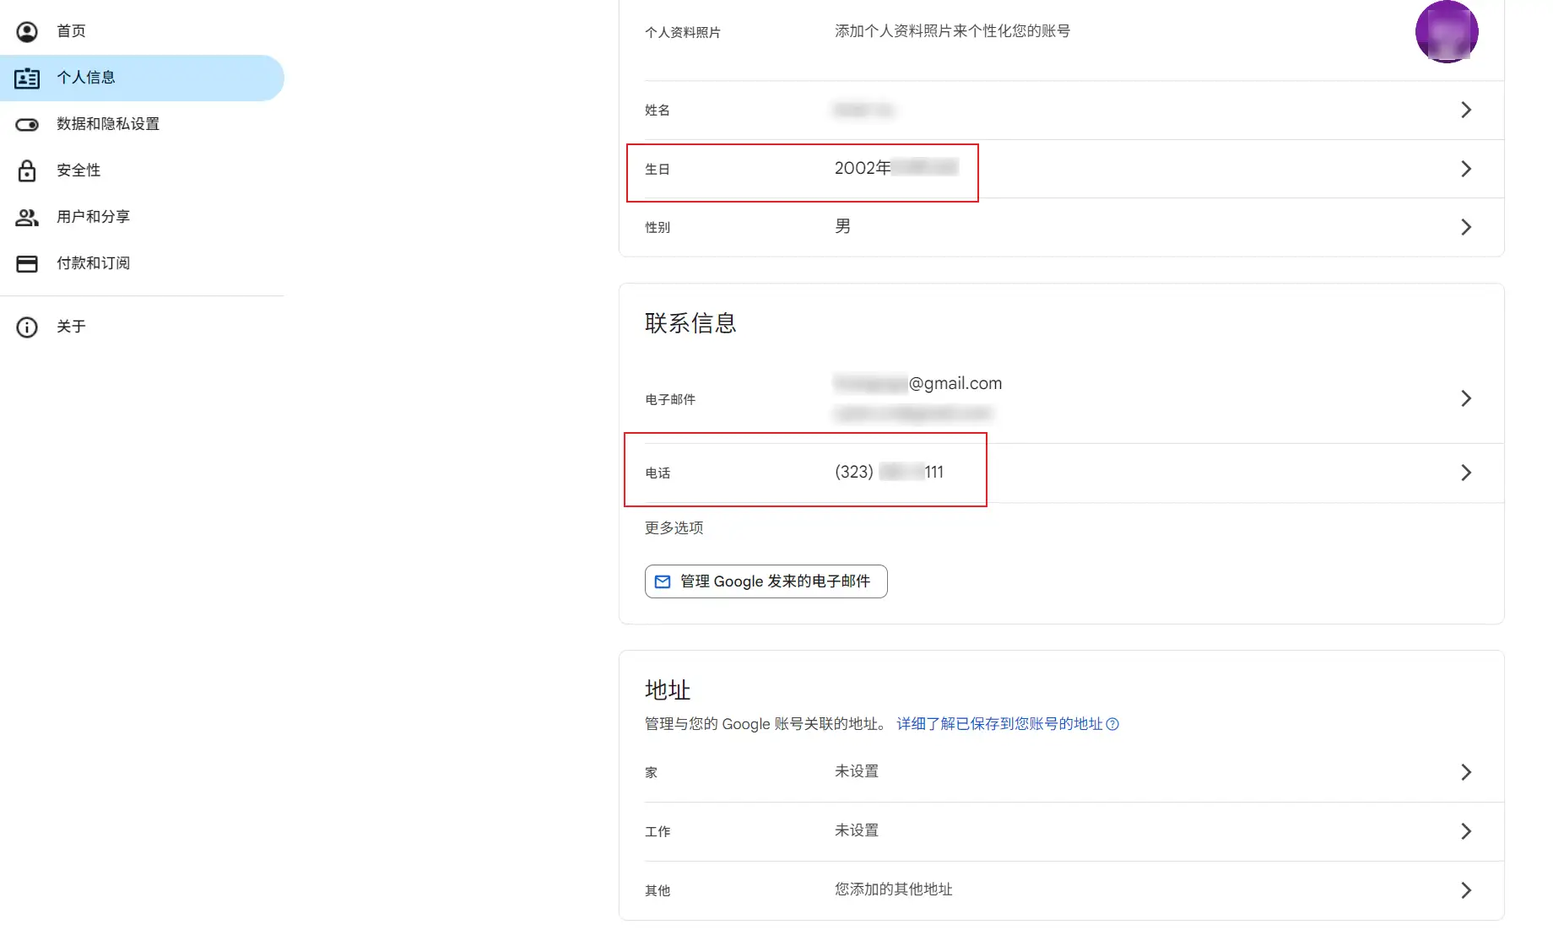Open the 电子邮件 row arrow

(1465, 398)
